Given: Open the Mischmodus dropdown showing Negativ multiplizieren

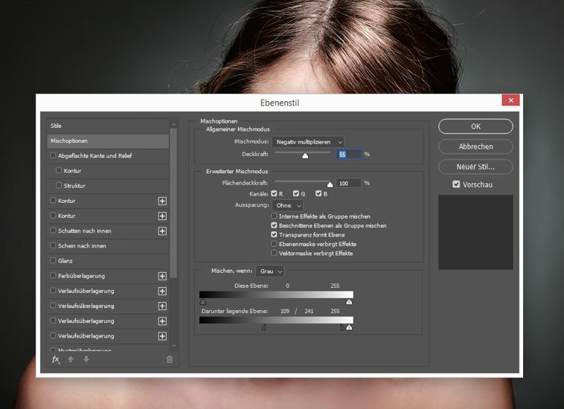Looking at the screenshot, I should (308, 142).
